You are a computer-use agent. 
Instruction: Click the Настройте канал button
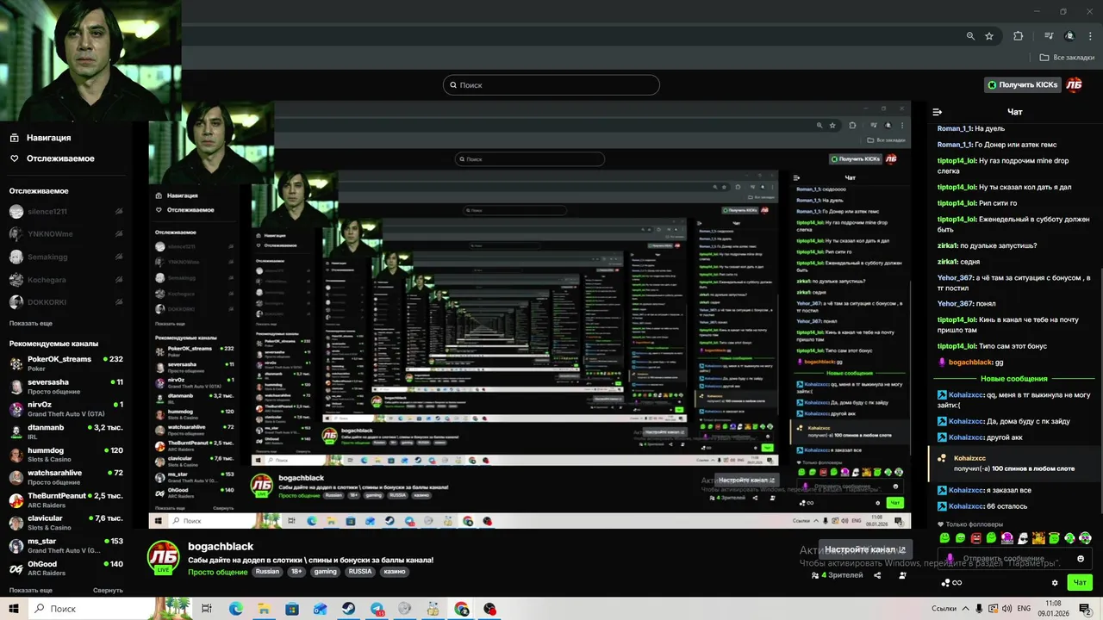[865, 549]
